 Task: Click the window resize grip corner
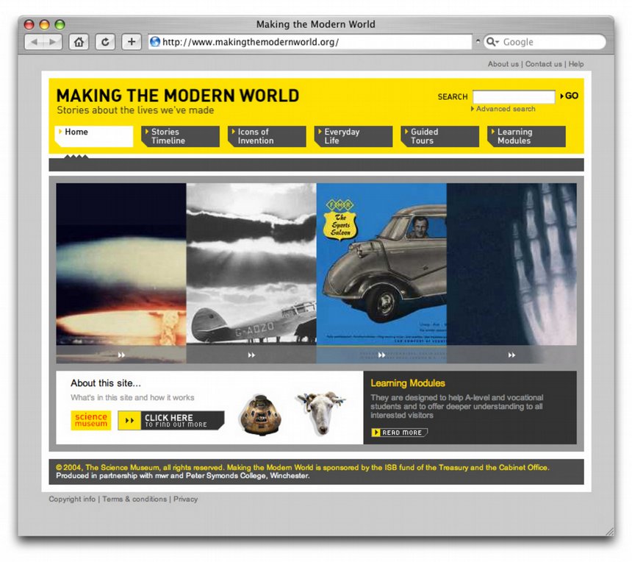point(608,530)
